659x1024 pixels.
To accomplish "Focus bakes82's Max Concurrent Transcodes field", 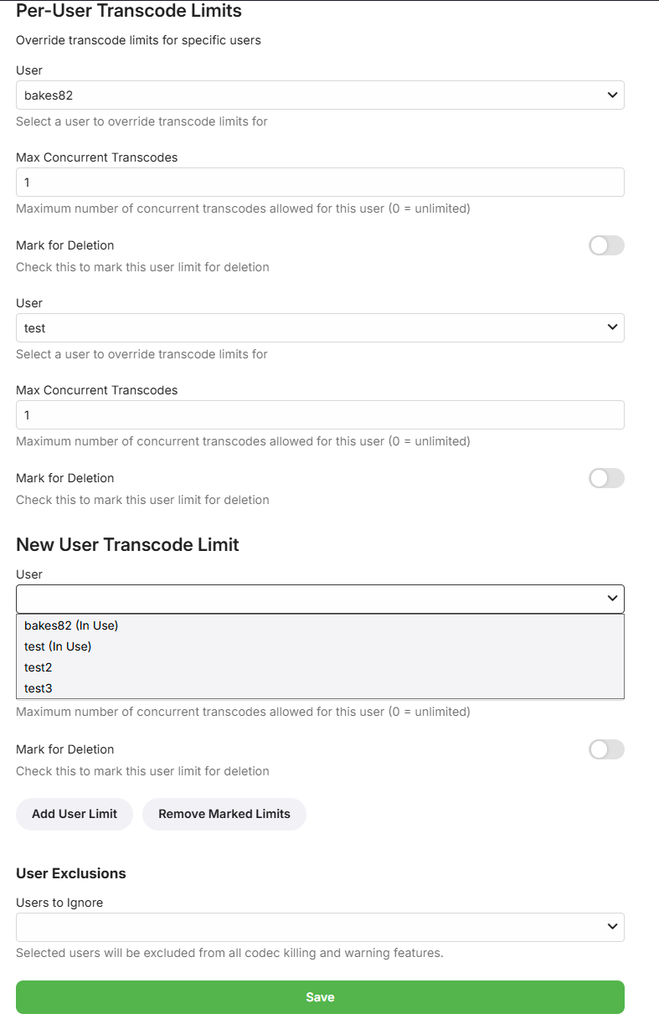I will pyautogui.click(x=320, y=183).
